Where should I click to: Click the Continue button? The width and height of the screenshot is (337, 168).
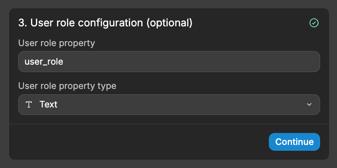pos(294,142)
